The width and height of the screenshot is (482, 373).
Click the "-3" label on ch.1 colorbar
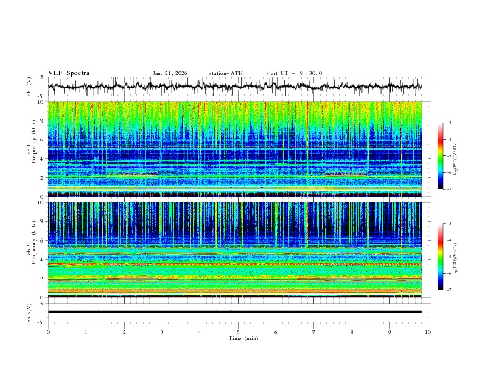(449, 123)
